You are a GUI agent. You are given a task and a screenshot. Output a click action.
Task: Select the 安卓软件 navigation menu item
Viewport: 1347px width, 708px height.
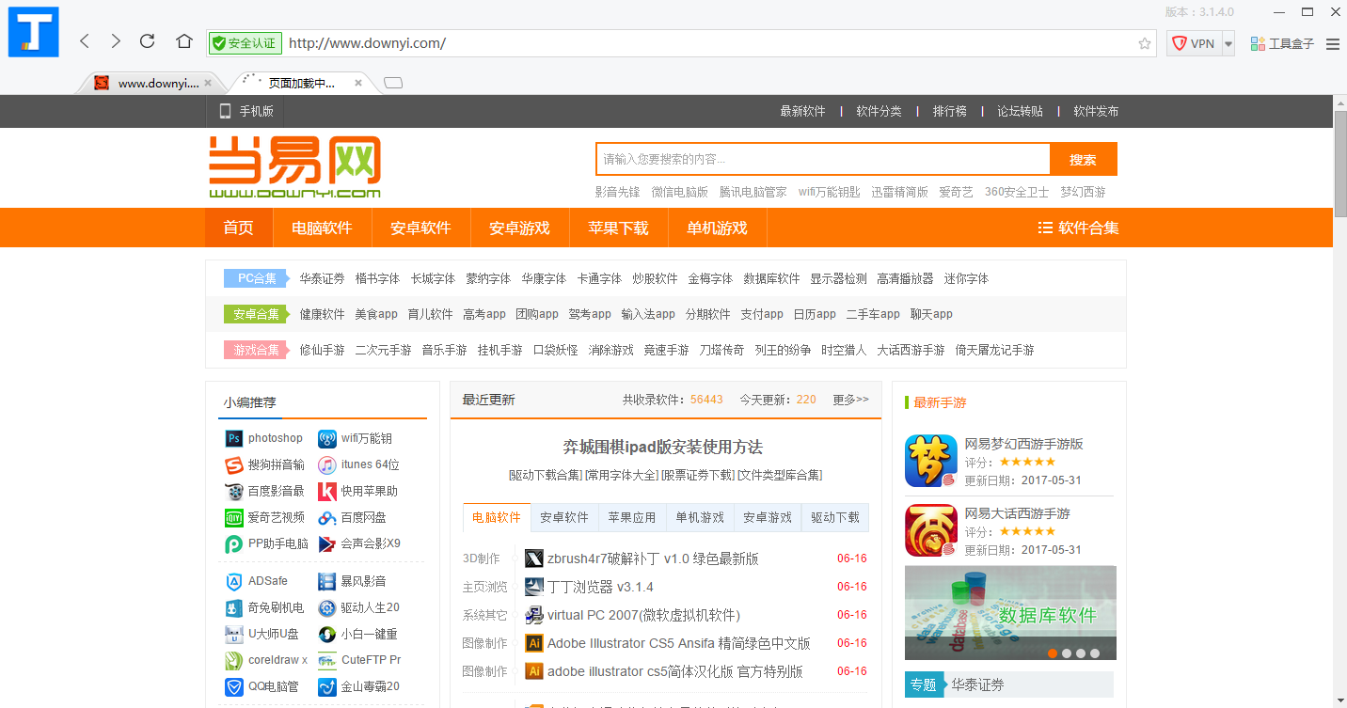coord(420,228)
